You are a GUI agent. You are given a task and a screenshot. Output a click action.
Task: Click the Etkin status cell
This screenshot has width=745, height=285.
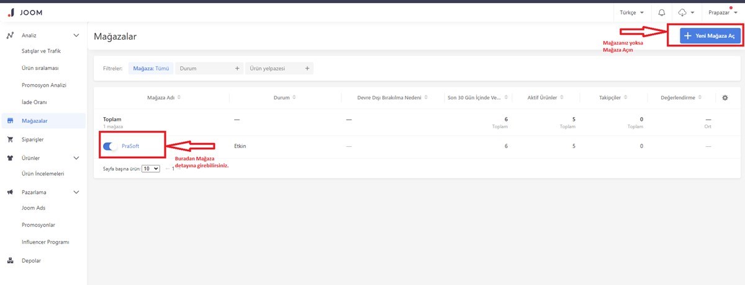click(x=240, y=146)
